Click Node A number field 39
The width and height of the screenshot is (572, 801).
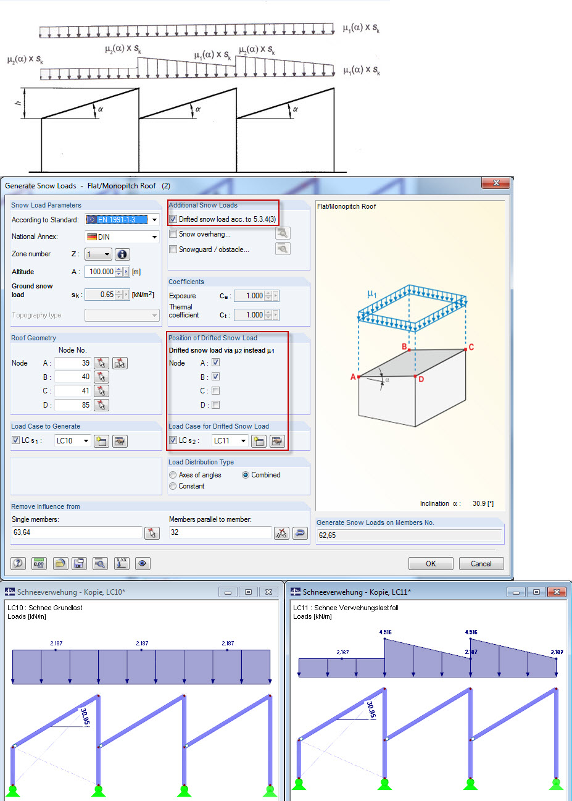[x=73, y=363]
